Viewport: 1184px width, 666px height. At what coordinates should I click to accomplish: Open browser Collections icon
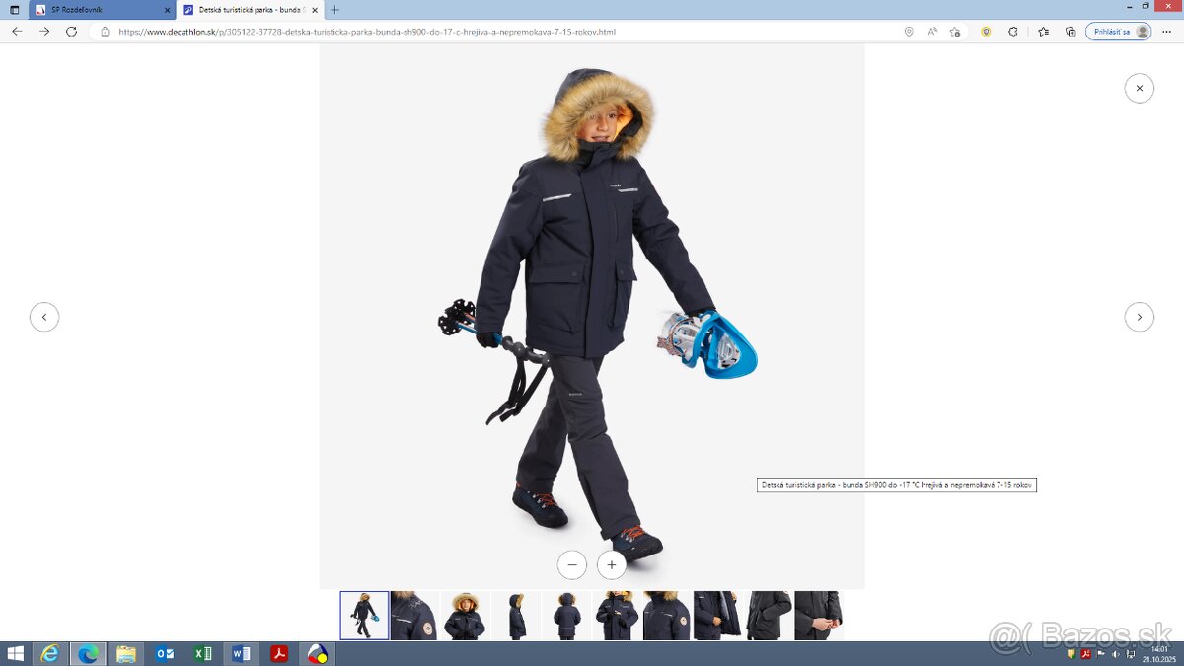coord(1071,32)
